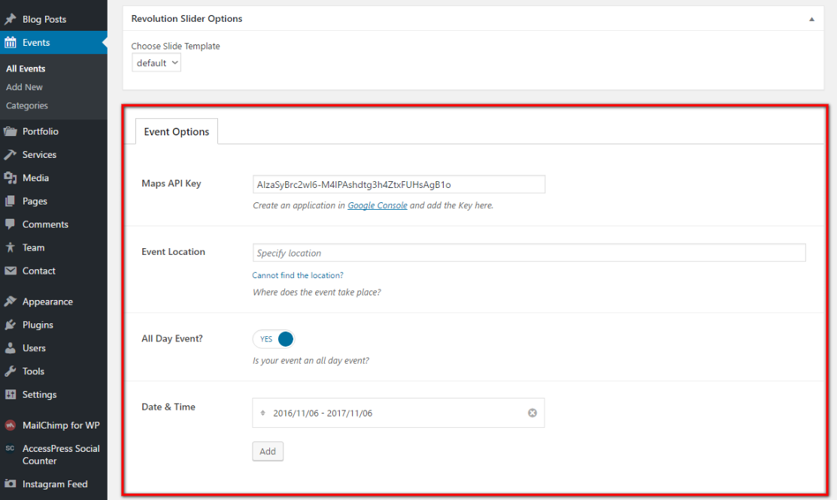The height and width of the screenshot is (500, 837).
Task: Open the Google Console link
Action: 378,205
